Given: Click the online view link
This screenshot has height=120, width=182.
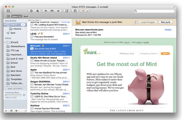Looking at the screenshot, I should pyautogui.click(x=139, y=42).
